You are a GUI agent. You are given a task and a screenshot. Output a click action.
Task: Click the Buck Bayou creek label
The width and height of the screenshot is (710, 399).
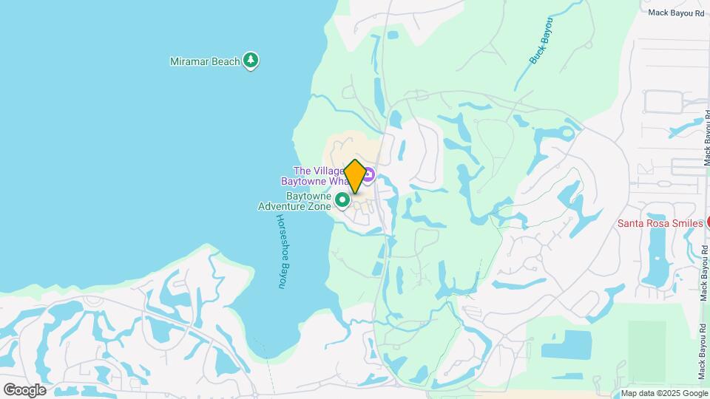541,41
